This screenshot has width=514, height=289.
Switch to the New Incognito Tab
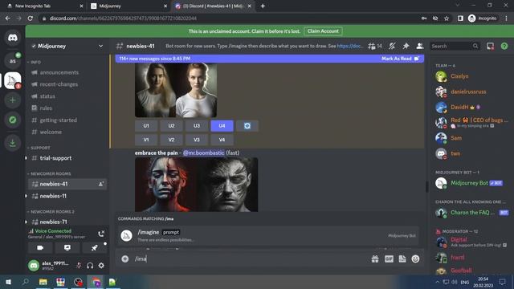tap(45, 6)
